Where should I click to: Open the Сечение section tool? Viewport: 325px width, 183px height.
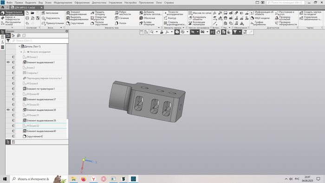point(122,18)
